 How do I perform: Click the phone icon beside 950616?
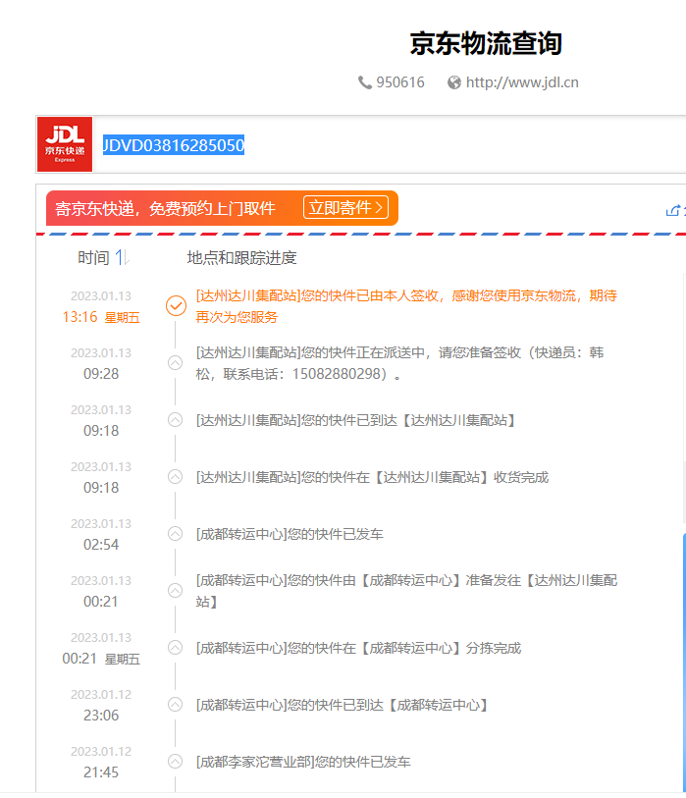tap(364, 82)
